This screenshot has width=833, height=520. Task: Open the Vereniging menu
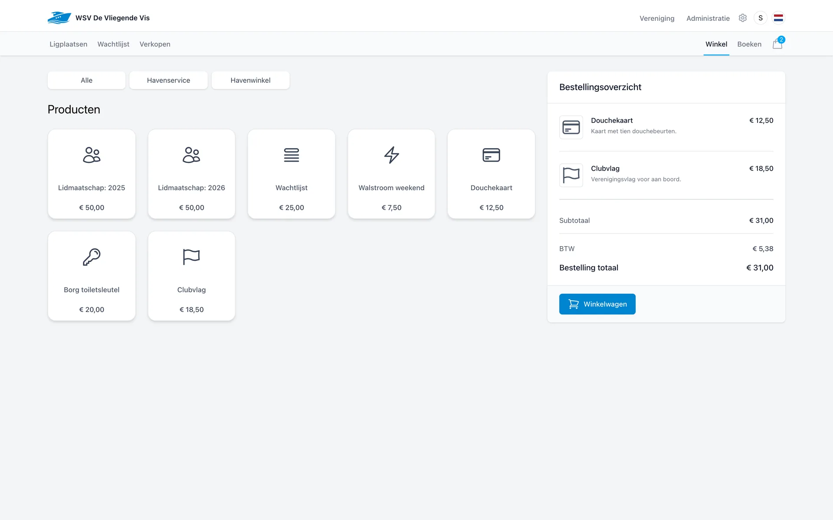tap(657, 18)
